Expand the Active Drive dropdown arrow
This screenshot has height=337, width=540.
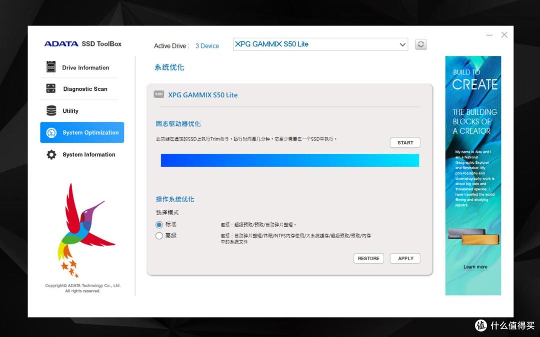pos(402,45)
